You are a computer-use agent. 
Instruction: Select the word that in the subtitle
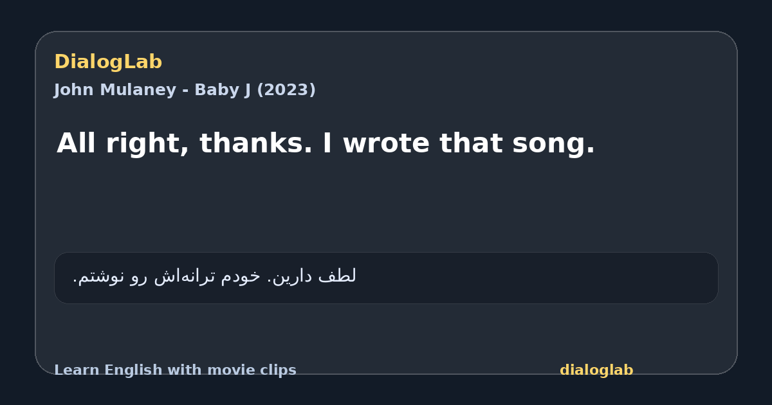471,143
